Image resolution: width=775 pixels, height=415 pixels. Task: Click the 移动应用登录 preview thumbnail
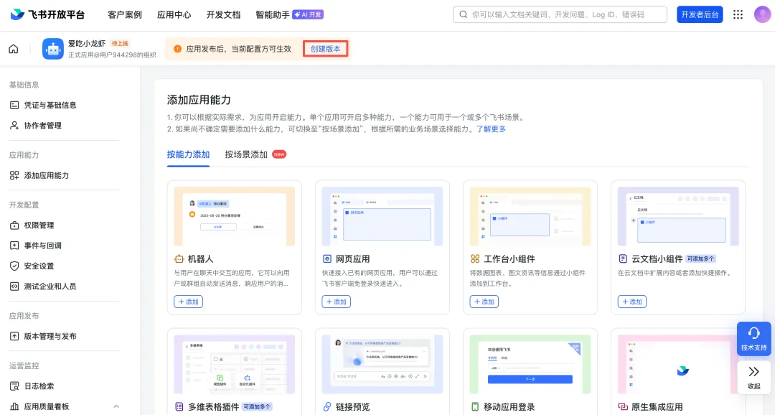tap(530, 364)
